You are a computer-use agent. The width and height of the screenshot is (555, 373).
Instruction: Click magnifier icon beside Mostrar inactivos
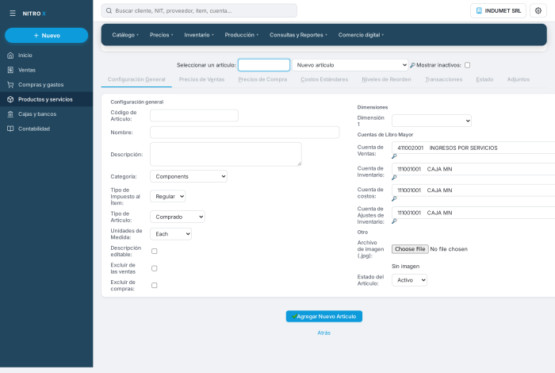coord(412,65)
